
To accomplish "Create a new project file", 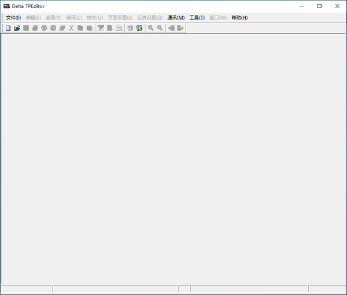I will tap(8, 28).
